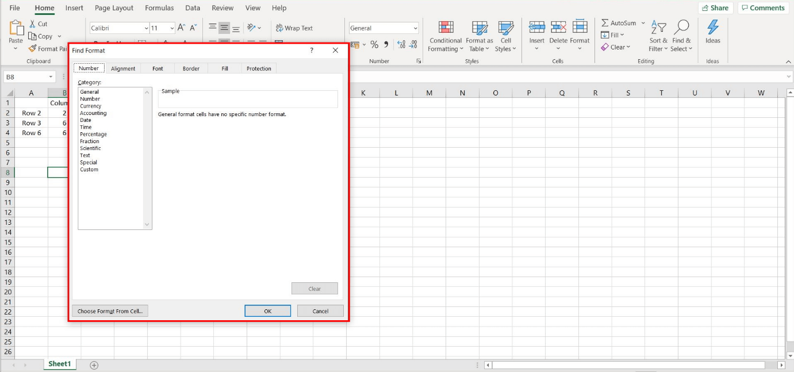Select Currency in the Category list
The image size is (794, 372).
coord(91,106)
